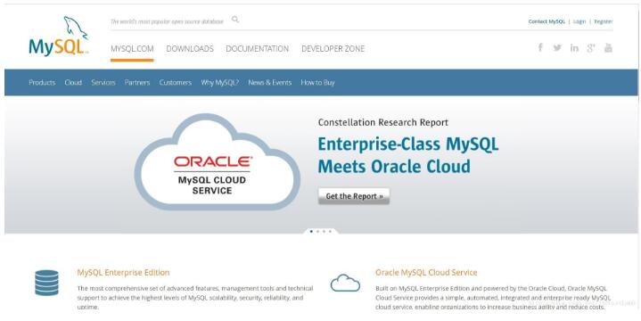
Task: Click the Constellation Research Report text
Action: 383,122
